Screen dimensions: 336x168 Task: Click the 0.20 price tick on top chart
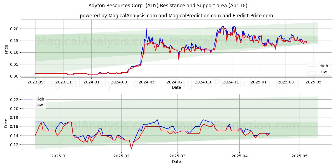15,29
